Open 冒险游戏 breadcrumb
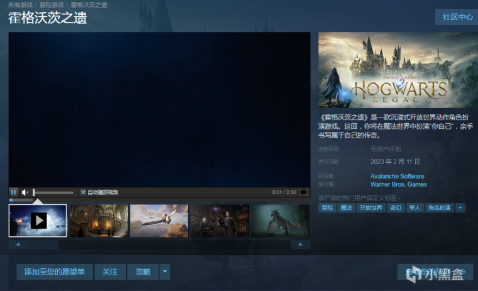 (52, 4)
